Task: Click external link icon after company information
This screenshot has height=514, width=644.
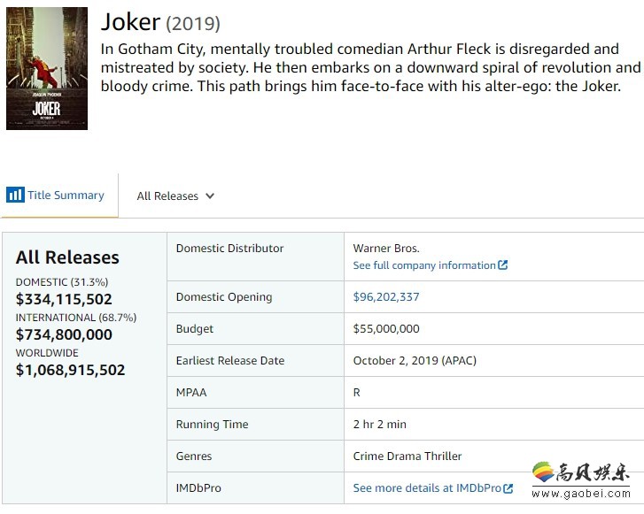Action: pos(503,265)
